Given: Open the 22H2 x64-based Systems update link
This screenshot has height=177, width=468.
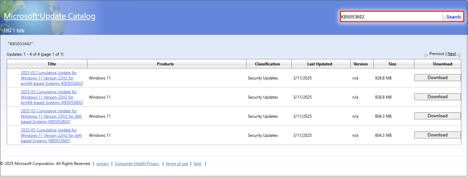Looking at the screenshot, I should pos(51,135).
